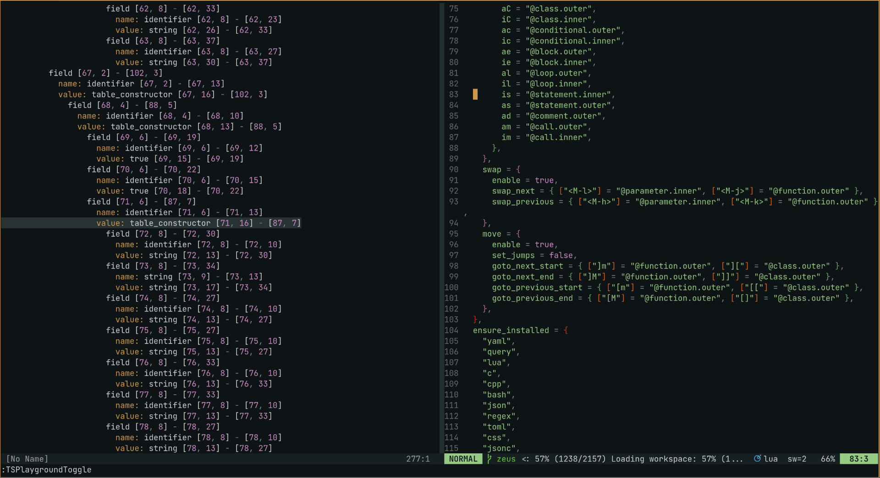Click the [No Name] buffer label
The width and height of the screenshot is (880, 478).
(27, 459)
